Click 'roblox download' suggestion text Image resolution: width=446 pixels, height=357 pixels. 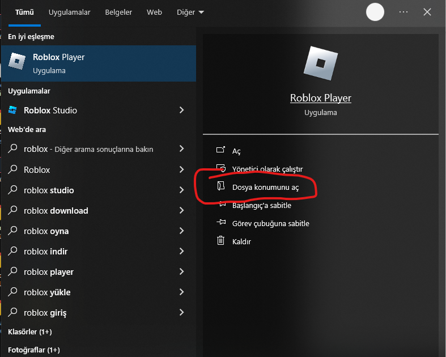pos(56,210)
